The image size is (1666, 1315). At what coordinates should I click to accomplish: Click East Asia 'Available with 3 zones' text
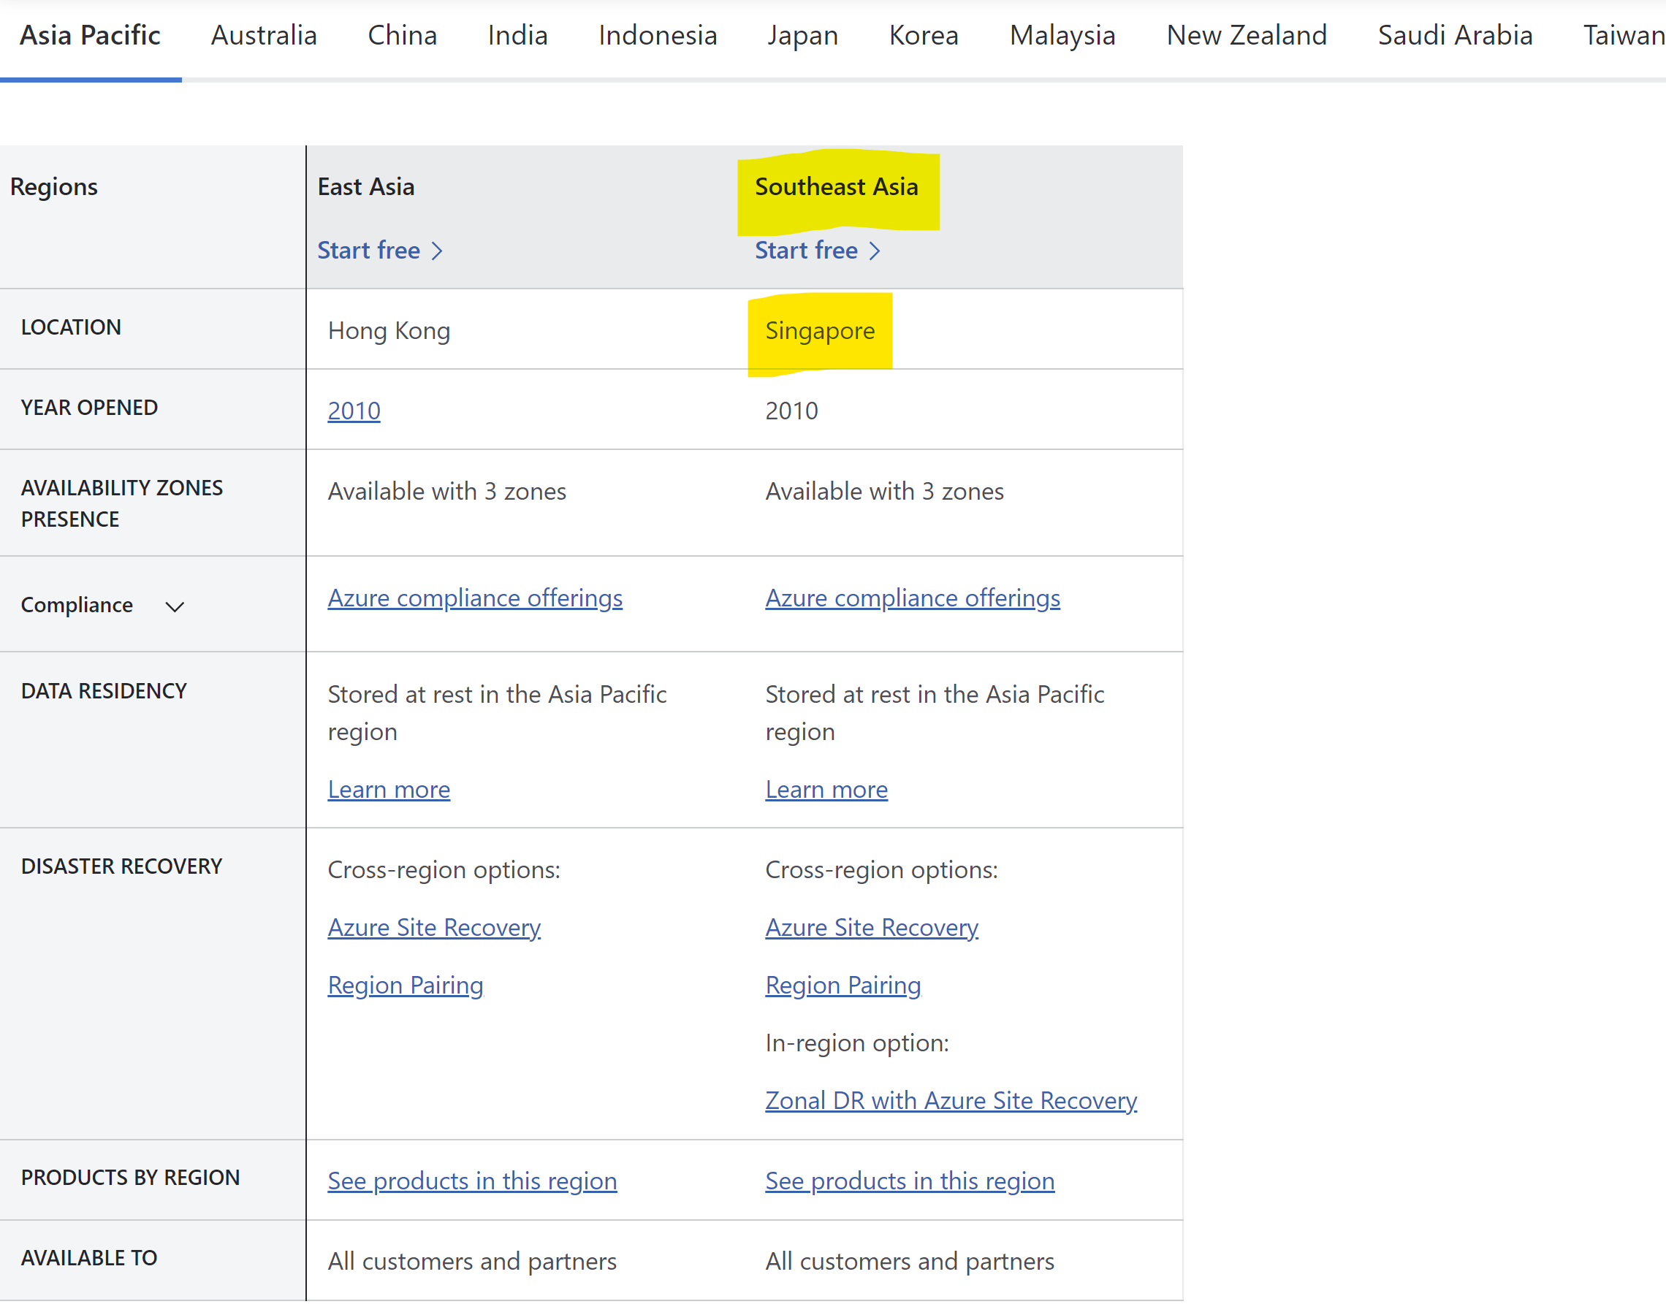(x=446, y=491)
